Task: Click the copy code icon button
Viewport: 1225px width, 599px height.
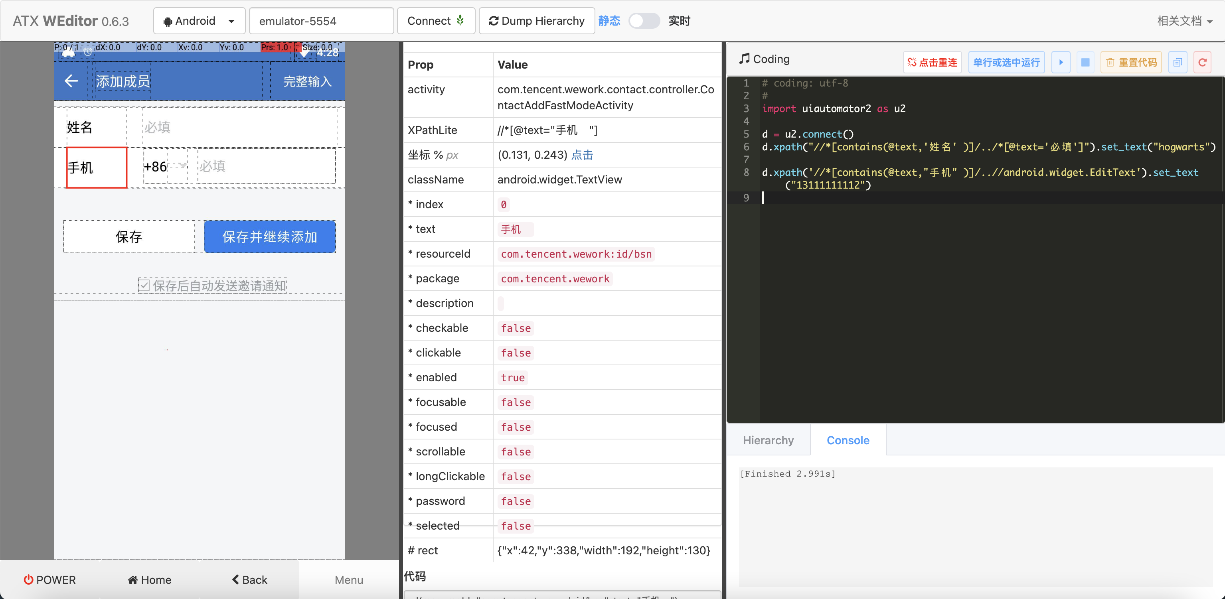Action: 1178,62
